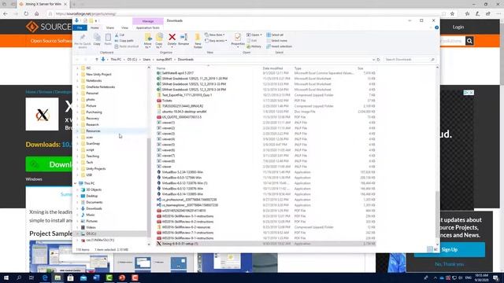Image resolution: width=504 pixels, height=283 pixels.
Task: Click the browser refresh icon
Action: (x=26, y=14)
